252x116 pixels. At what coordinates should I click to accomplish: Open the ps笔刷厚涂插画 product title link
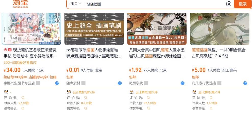94,53
